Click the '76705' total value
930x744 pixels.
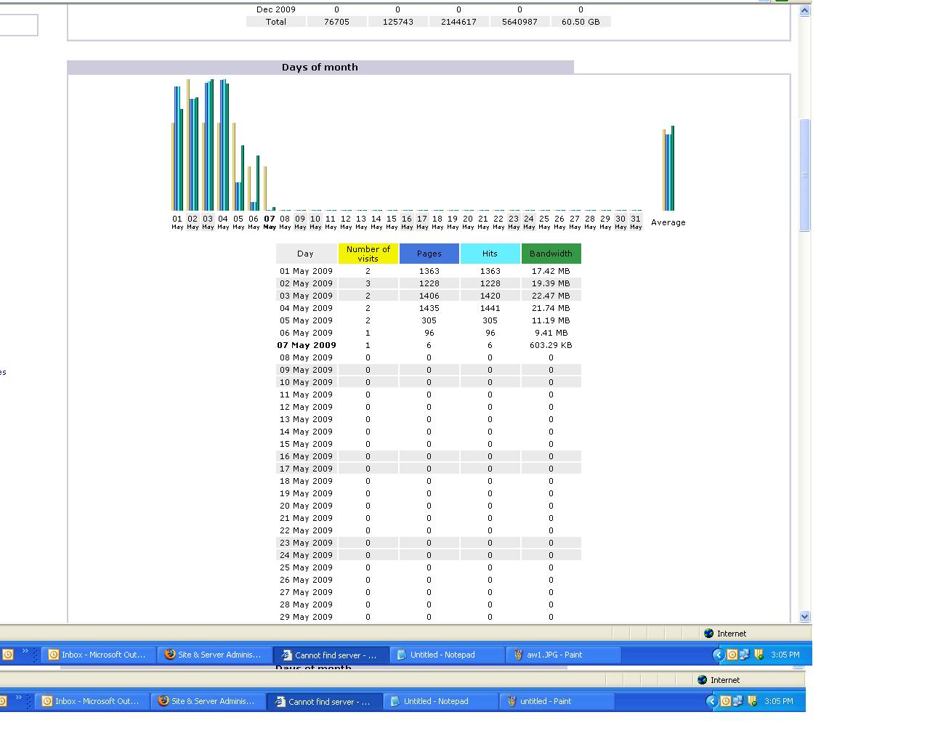[x=336, y=22]
